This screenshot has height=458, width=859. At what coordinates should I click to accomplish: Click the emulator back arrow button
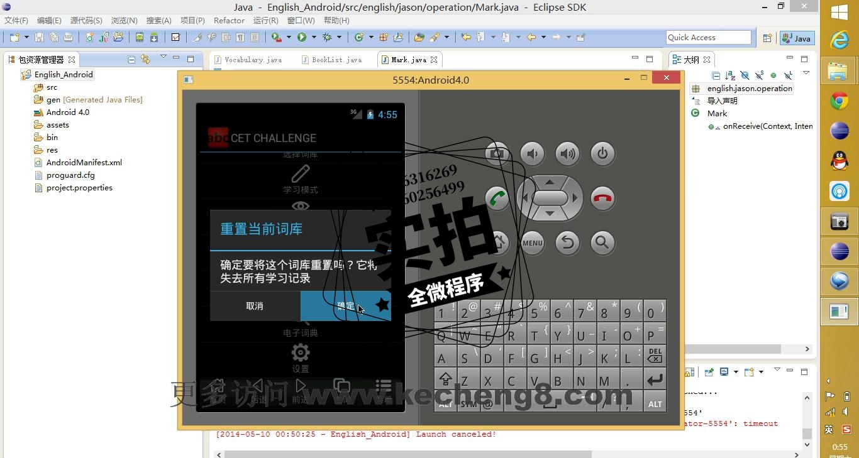(568, 243)
